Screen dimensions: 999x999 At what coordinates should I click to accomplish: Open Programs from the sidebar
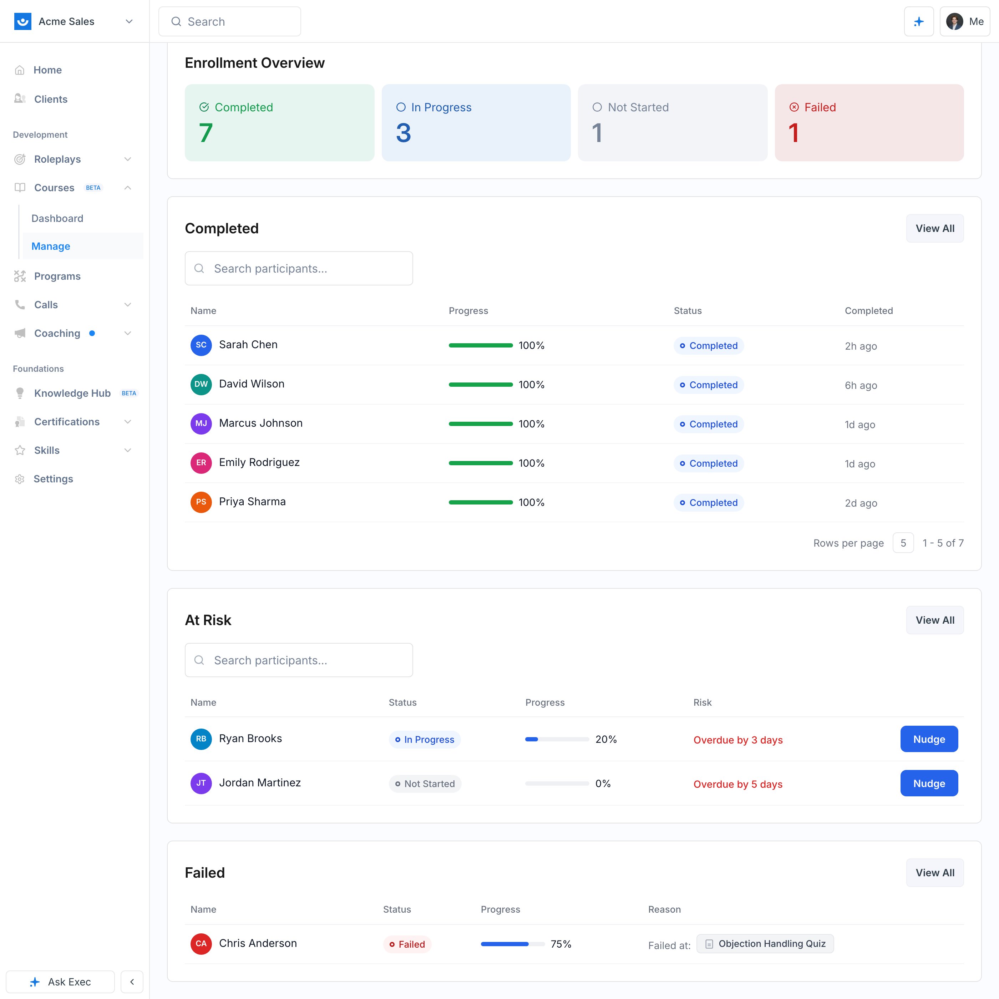click(57, 276)
